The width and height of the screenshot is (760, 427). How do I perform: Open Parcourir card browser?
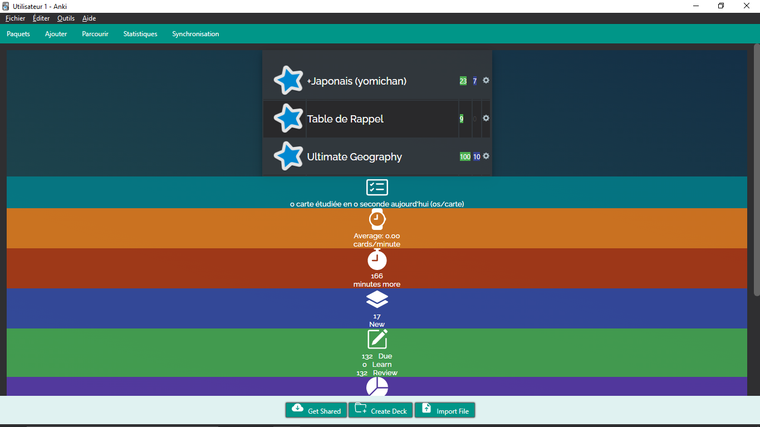[95, 34]
